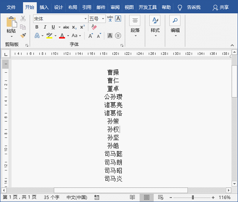238x202 pixels.
Task: Open the Phonetic Guide wén icon
Action: tap(110, 18)
